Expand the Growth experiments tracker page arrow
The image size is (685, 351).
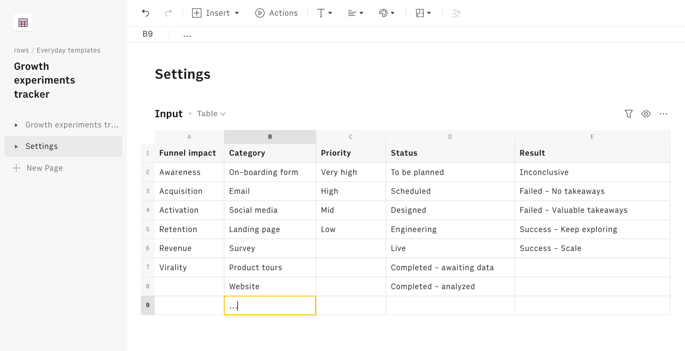pos(16,125)
